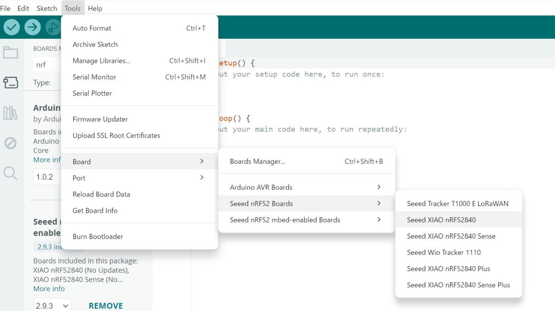Open the Sketch menu

coord(47,8)
